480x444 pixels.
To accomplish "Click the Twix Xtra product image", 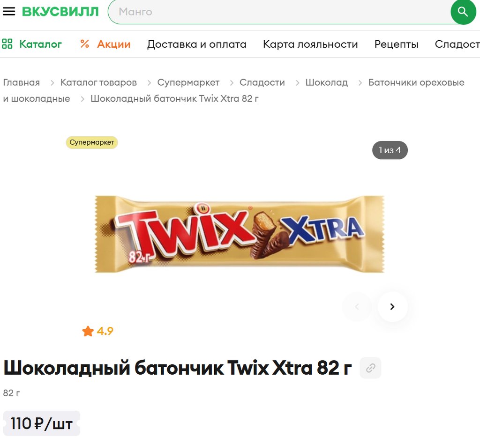I will pyautogui.click(x=240, y=234).
